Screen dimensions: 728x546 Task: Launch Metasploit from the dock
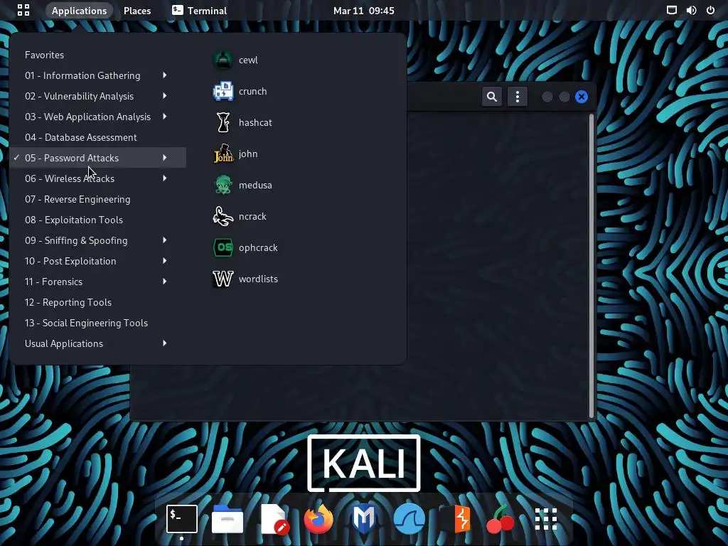(364, 518)
